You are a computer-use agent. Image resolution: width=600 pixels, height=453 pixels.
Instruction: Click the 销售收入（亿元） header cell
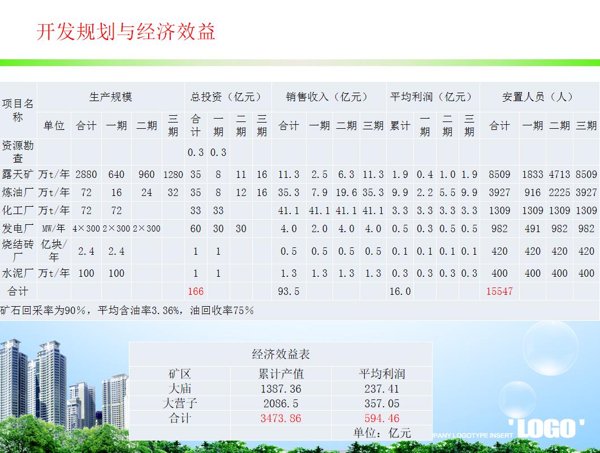[329, 97]
